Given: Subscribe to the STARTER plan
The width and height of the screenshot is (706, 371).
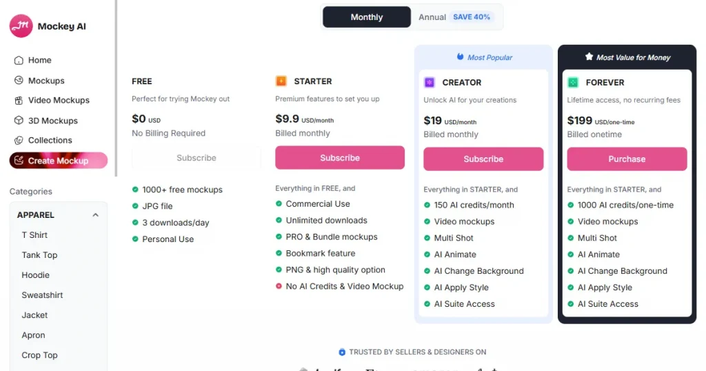Looking at the screenshot, I should 340,158.
